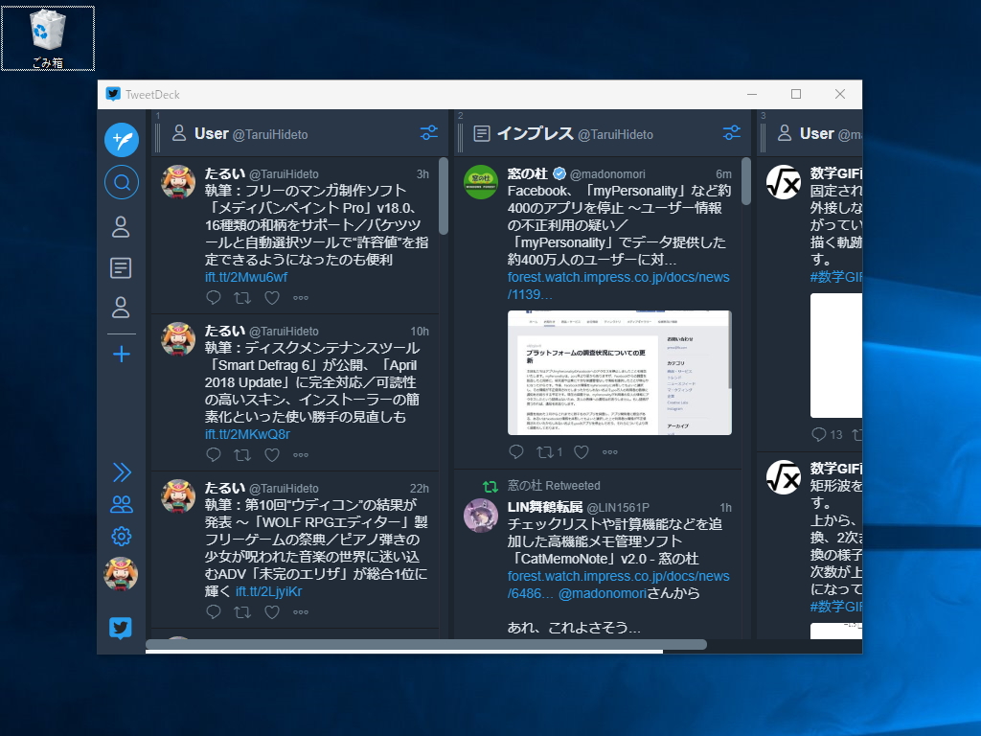Add a new column with the plus icon
Viewport: 981px width, 736px height.
point(121,355)
